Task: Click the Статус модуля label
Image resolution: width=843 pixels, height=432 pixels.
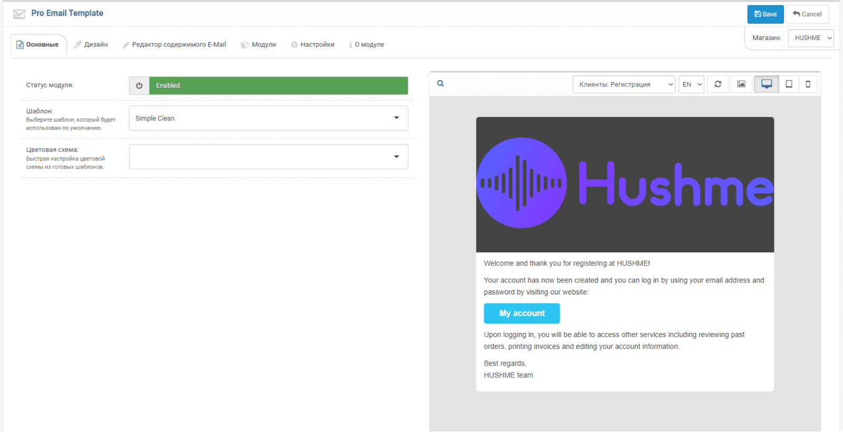Action: 50,85
